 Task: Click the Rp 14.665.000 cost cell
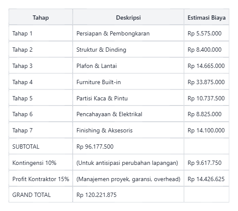click(x=206, y=65)
